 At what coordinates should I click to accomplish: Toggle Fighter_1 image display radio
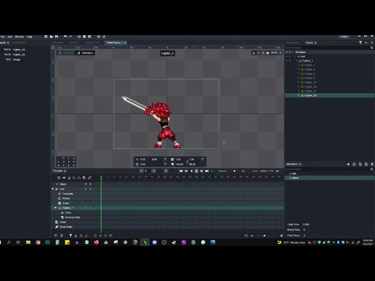pos(298,65)
